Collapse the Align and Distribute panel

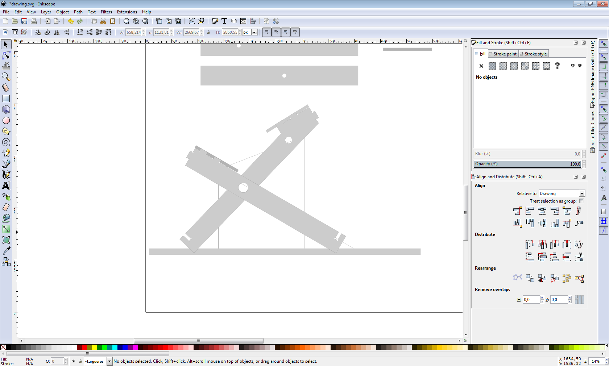tap(576, 177)
